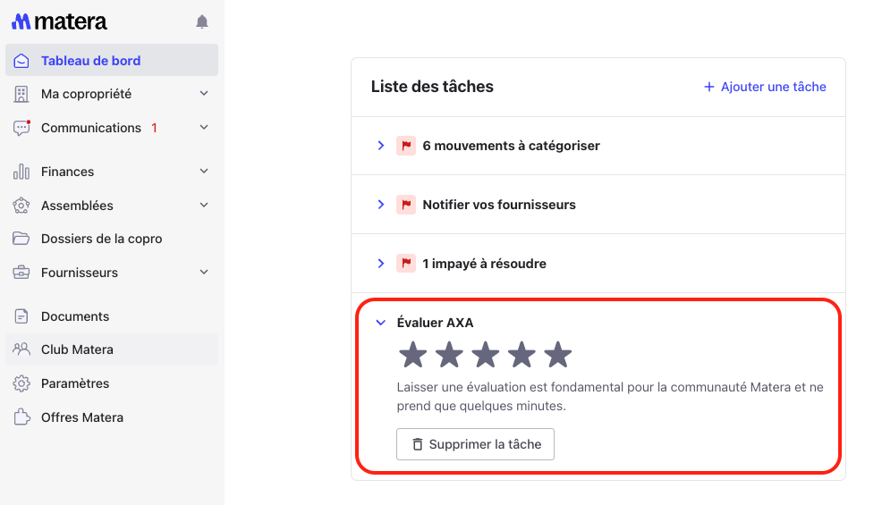Go to Tableau de bord
882x505 pixels.
[90, 61]
